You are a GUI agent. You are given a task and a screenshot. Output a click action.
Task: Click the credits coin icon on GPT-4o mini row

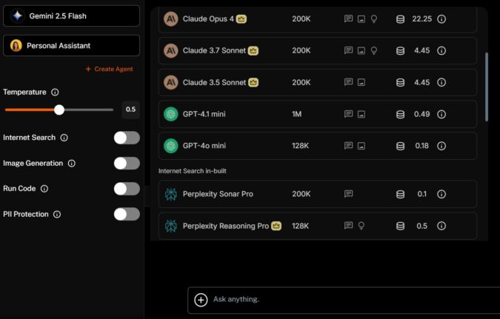click(x=400, y=146)
